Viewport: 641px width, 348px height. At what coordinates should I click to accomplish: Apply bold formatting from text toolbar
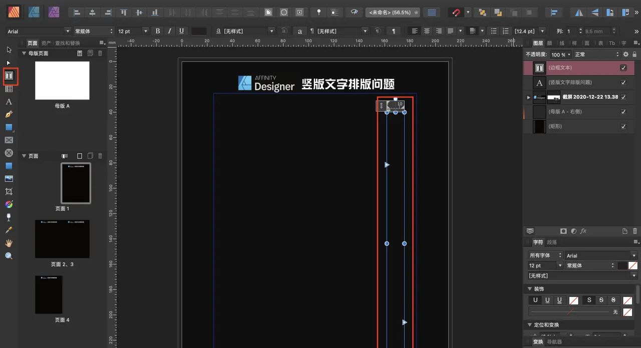pyautogui.click(x=157, y=30)
